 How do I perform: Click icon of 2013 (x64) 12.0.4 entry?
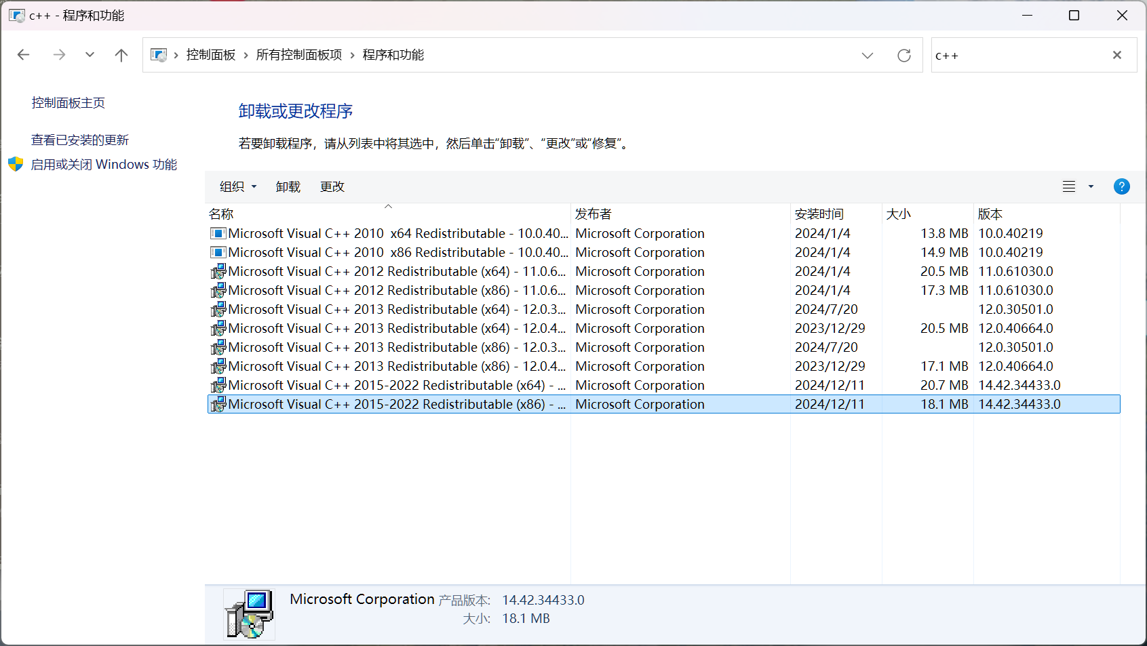[218, 328]
